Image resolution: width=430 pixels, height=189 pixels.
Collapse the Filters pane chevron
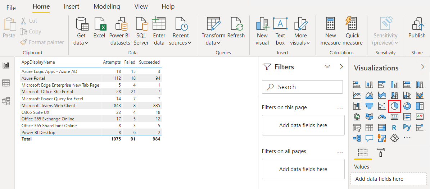pyautogui.click(x=341, y=67)
